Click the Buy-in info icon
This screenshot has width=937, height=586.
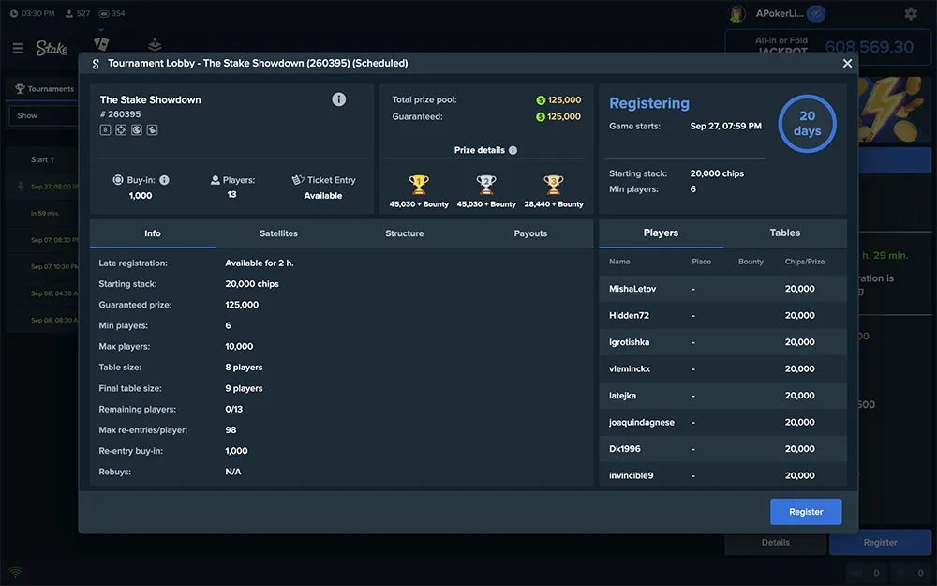164,180
